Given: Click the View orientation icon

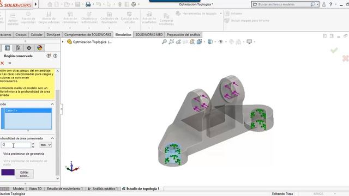Looking at the screenshot, I should click(x=199, y=41).
